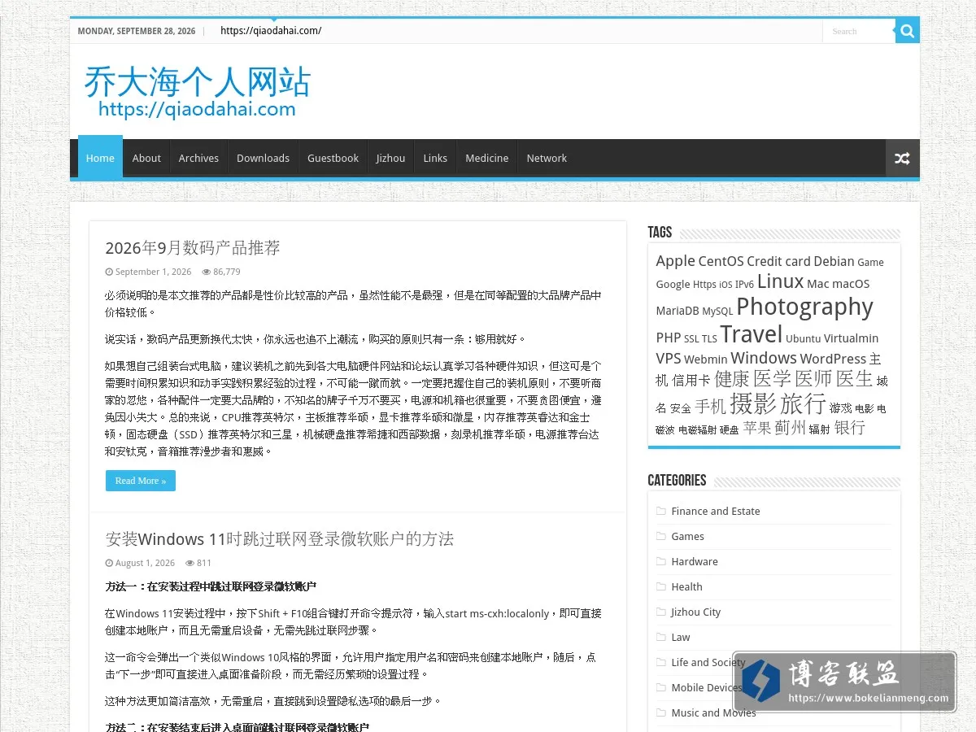The width and height of the screenshot is (976, 732).
Task: Open the 安装Windows 11 article title
Action: (x=279, y=539)
